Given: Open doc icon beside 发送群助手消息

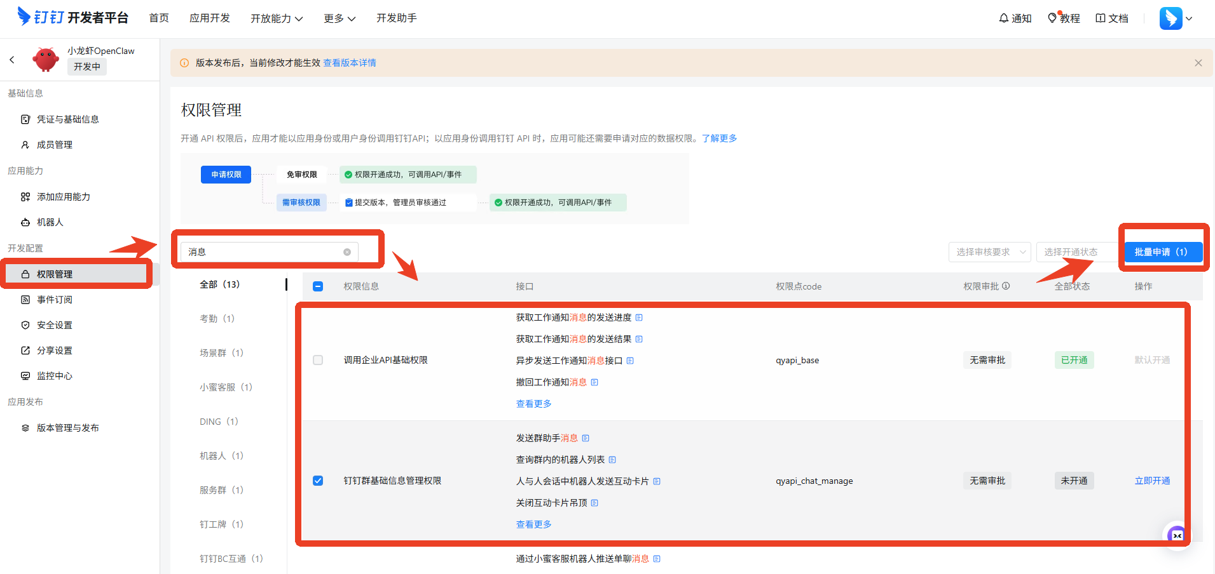Looking at the screenshot, I should (586, 438).
